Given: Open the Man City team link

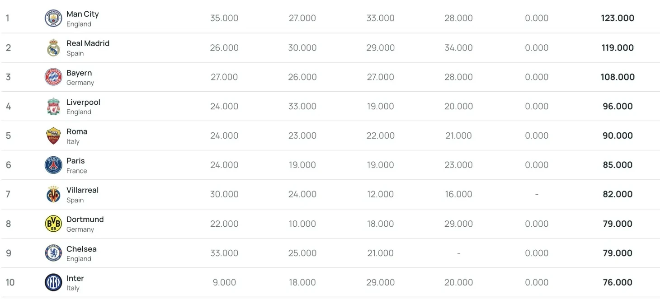Looking at the screenshot, I should pos(83,14).
